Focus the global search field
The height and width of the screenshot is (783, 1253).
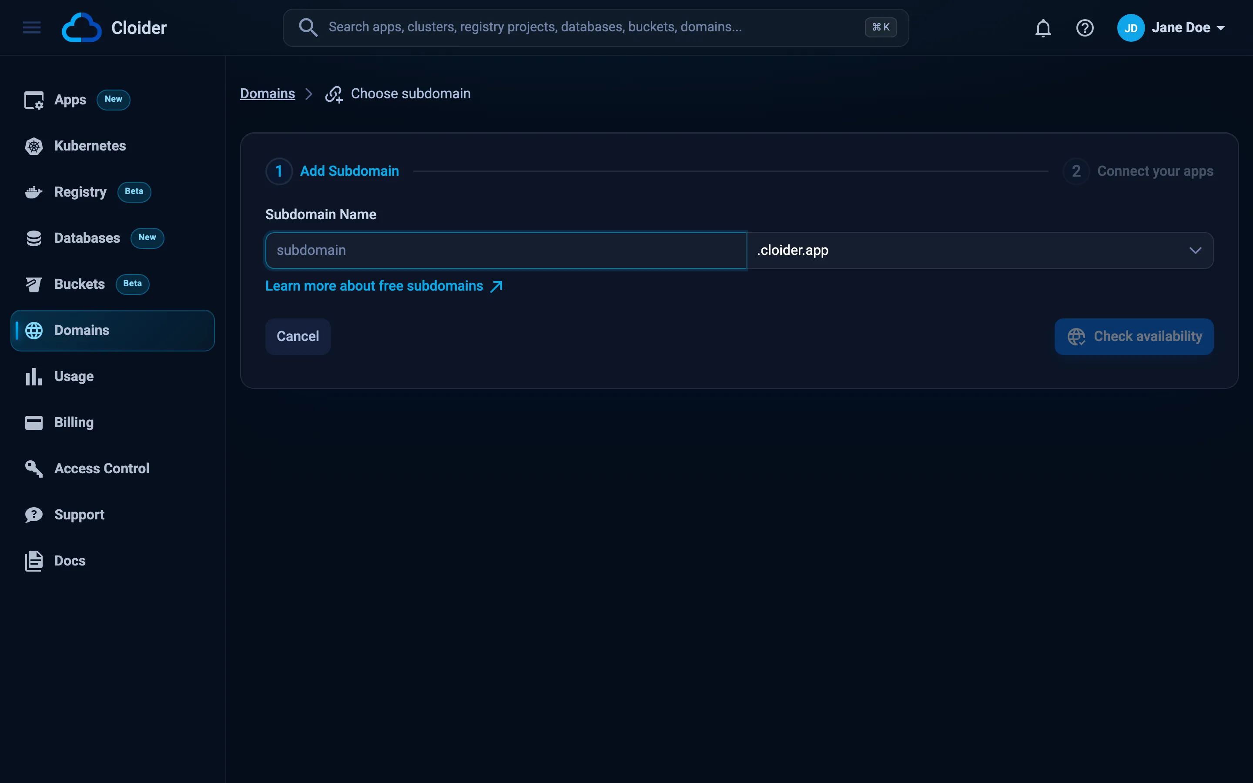point(596,27)
